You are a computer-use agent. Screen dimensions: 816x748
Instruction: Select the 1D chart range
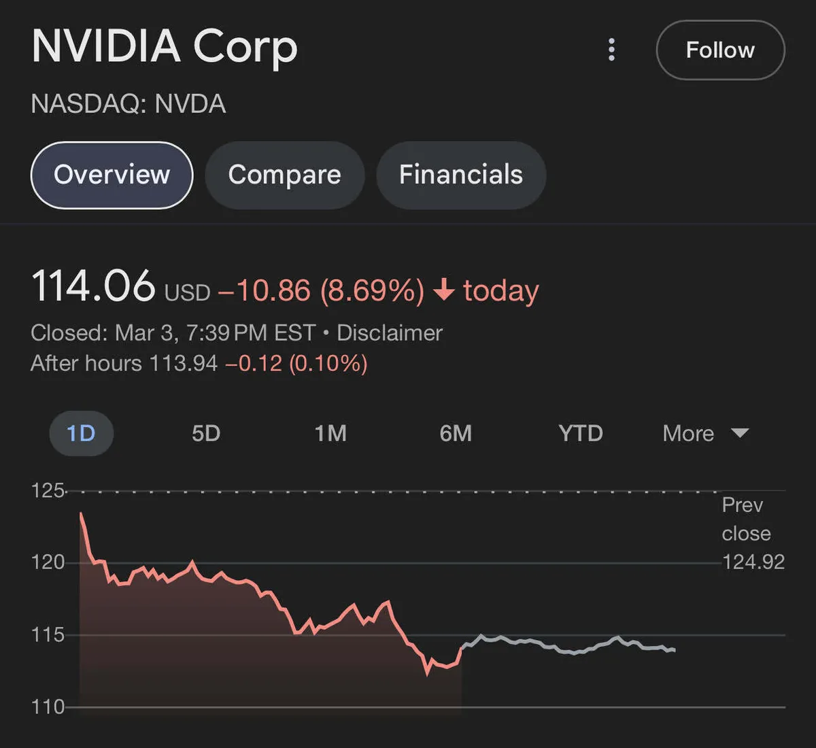(x=81, y=433)
